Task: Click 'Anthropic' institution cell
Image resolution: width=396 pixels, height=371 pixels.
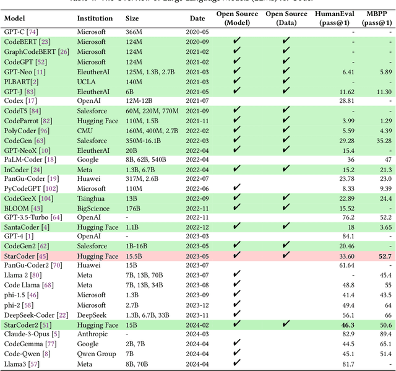Action: 92,334
